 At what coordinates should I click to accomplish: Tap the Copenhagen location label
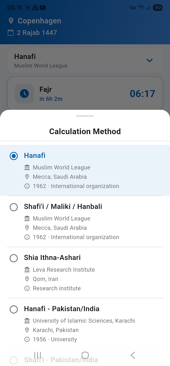[x=39, y=21]
